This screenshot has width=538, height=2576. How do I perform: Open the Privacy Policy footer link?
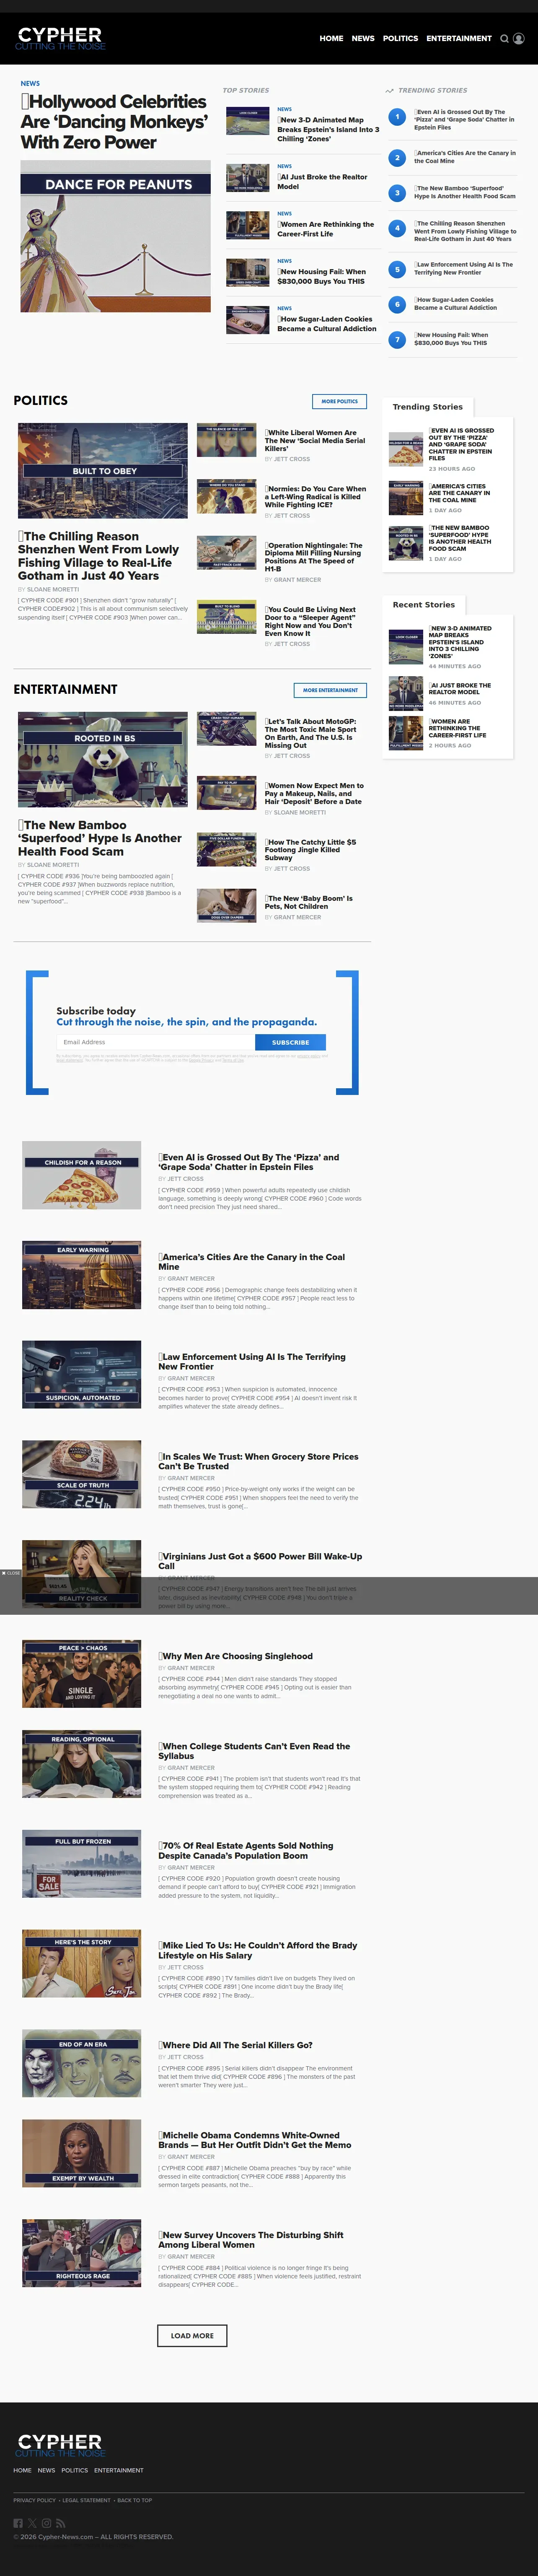[35, 2500]
